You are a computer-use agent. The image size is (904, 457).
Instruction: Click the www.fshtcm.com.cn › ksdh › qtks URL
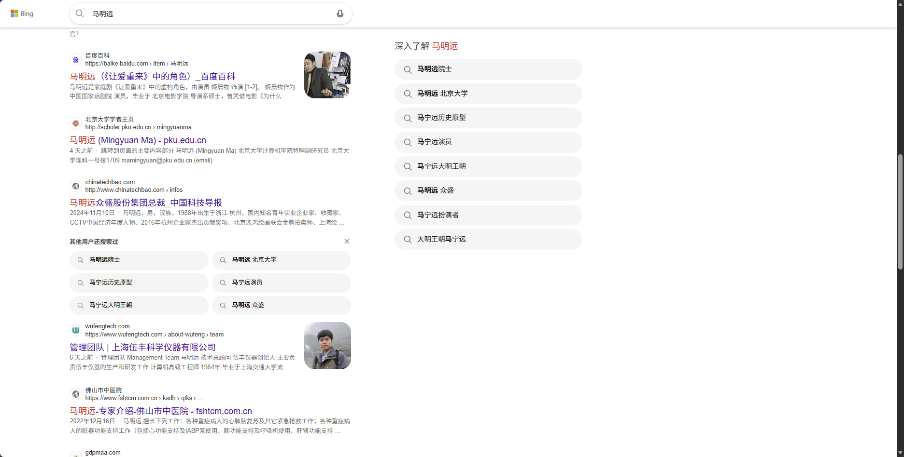click(x=144, y=398)
